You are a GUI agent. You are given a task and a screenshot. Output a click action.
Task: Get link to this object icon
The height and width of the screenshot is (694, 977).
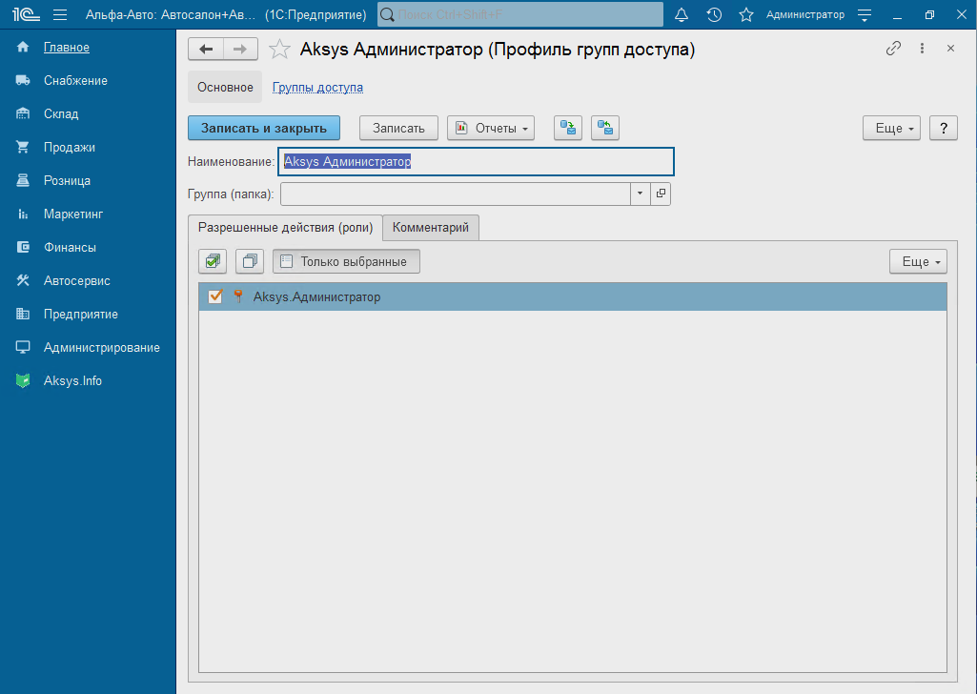point(893,48)
